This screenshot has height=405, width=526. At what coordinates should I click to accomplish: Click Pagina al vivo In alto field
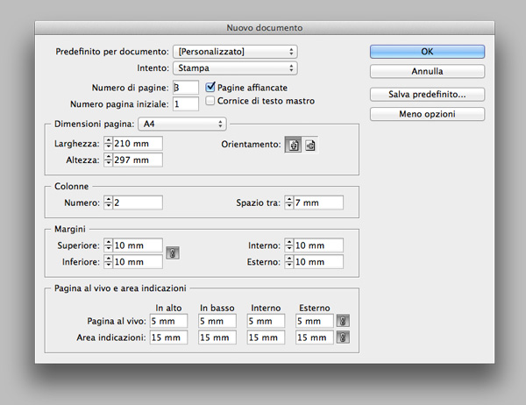pyautogui.click(x=168, y=321)
